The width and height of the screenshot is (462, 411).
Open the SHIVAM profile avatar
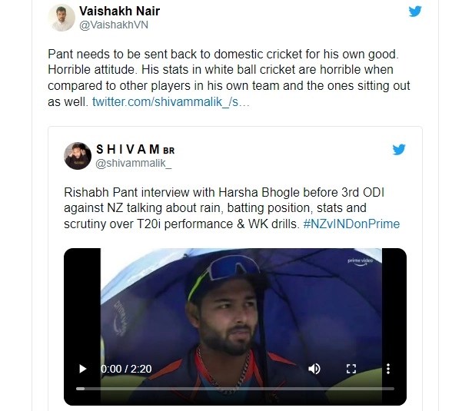[78, 156]
